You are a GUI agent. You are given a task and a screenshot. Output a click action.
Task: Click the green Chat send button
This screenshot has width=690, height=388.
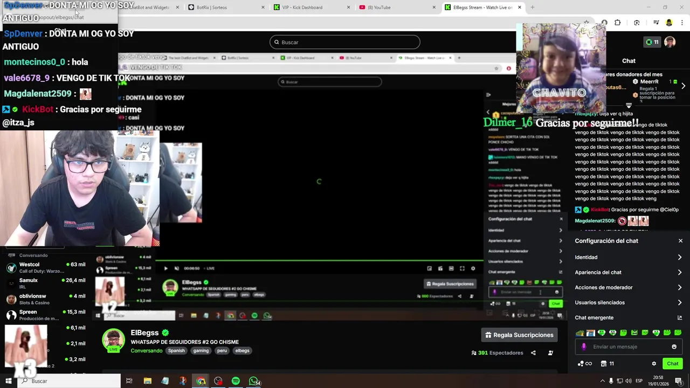click(672, 364)
